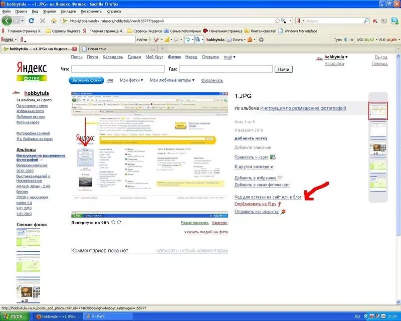Click into the Где search field

point(226,69)
